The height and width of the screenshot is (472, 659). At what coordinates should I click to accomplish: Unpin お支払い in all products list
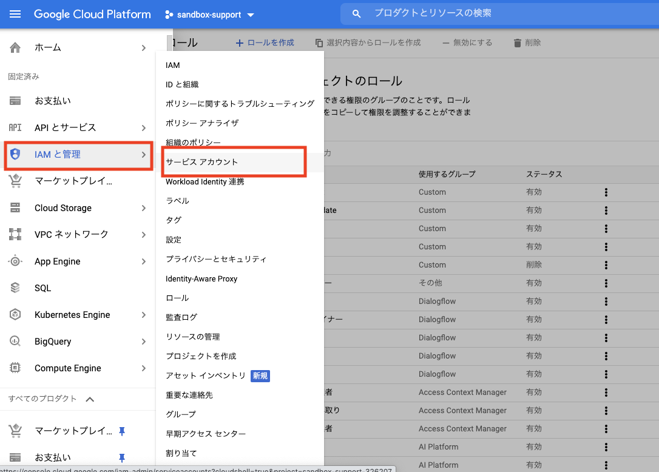[x=122, y=457]
